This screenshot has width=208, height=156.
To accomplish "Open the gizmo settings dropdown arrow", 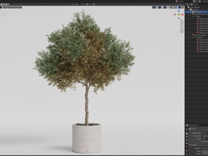I will (x=160, y=7).
